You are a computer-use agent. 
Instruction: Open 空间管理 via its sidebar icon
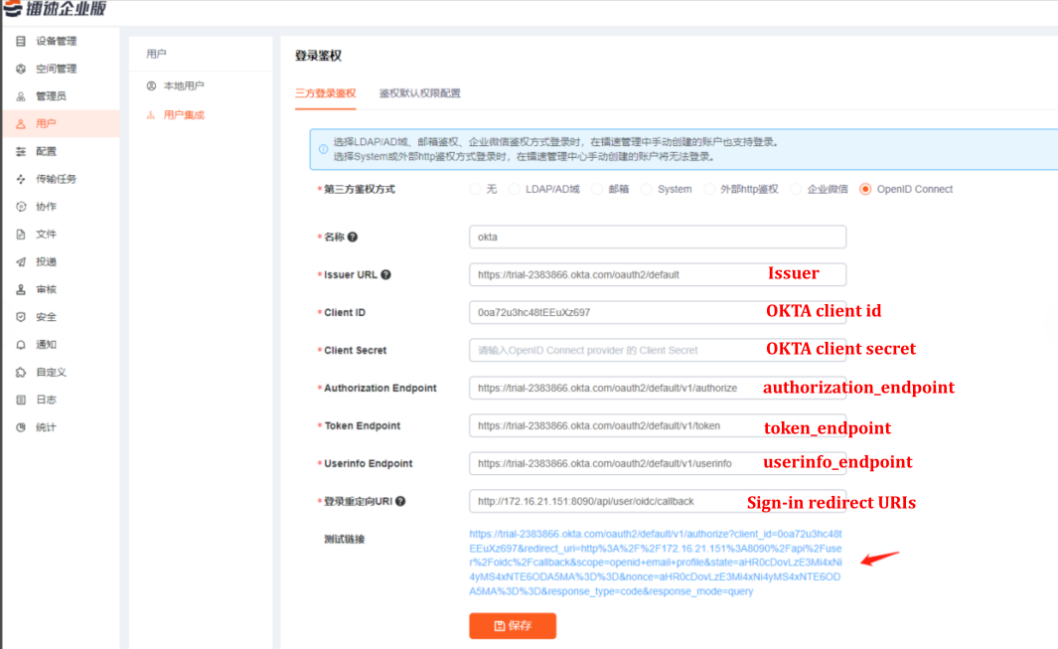pyautogui.click(x=21, y=69)
